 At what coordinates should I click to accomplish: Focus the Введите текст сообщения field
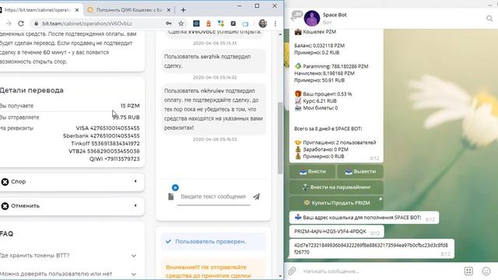pyautogui.click(x=213, y=197)
